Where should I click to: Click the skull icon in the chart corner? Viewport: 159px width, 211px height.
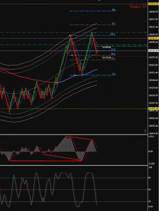tap(145, 131)
